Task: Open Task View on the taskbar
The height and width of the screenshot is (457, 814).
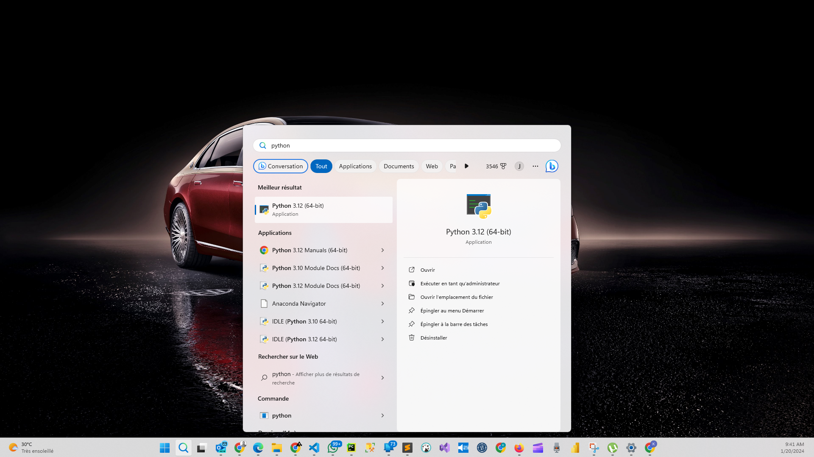Action: [201, 448]
